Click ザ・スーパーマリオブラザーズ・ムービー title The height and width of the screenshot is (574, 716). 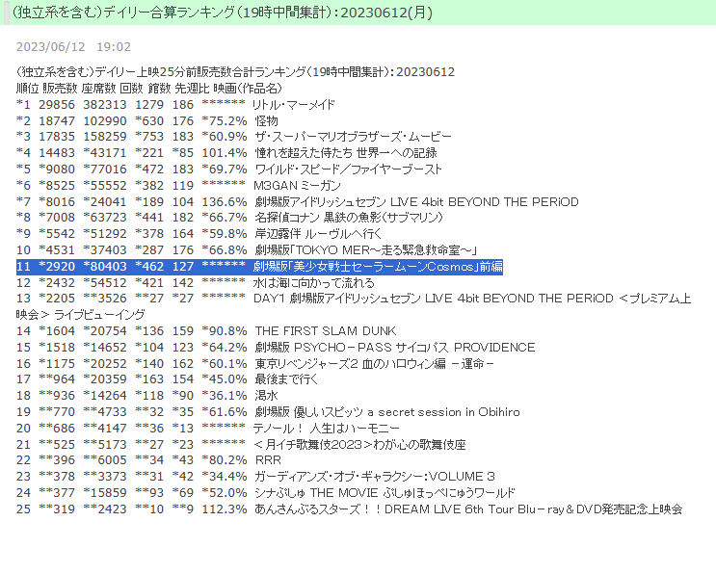[x=353, y=137]
